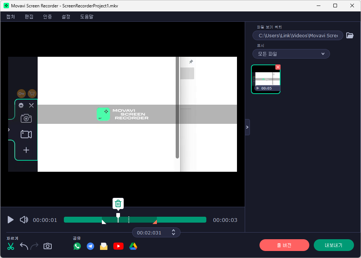Open the 설정 menu
The width and height of the screenshot is (361, 258).
click(x=66, y=17)
